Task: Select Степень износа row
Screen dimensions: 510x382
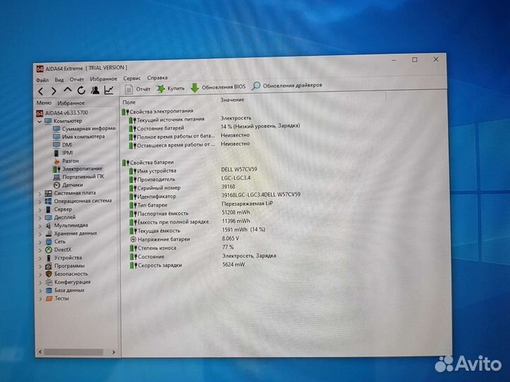Action: click(182, 248)
